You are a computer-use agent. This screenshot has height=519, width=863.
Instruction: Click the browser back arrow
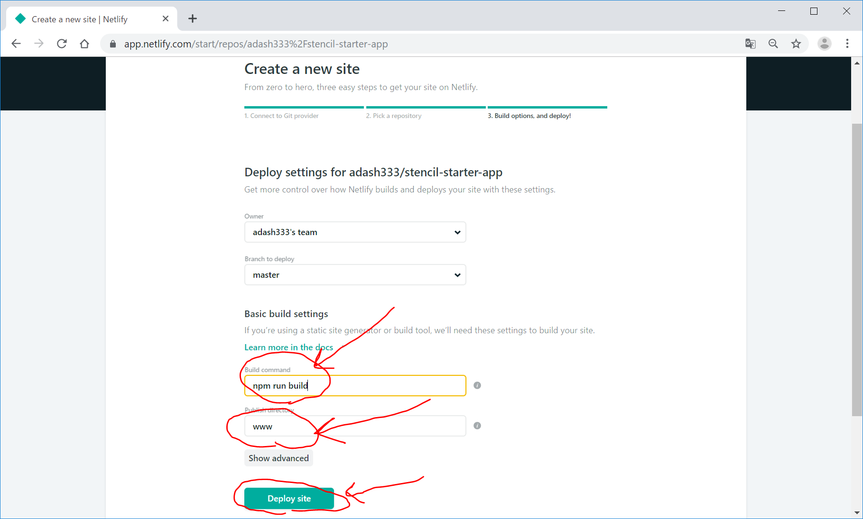(x=16, y=44)
